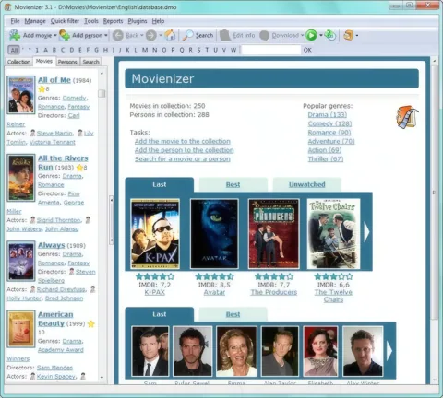Image resolution: width=443 pixels, height=398 pixels.
Task: Click the Edit info toolbar icon
Action: (225, 35)
